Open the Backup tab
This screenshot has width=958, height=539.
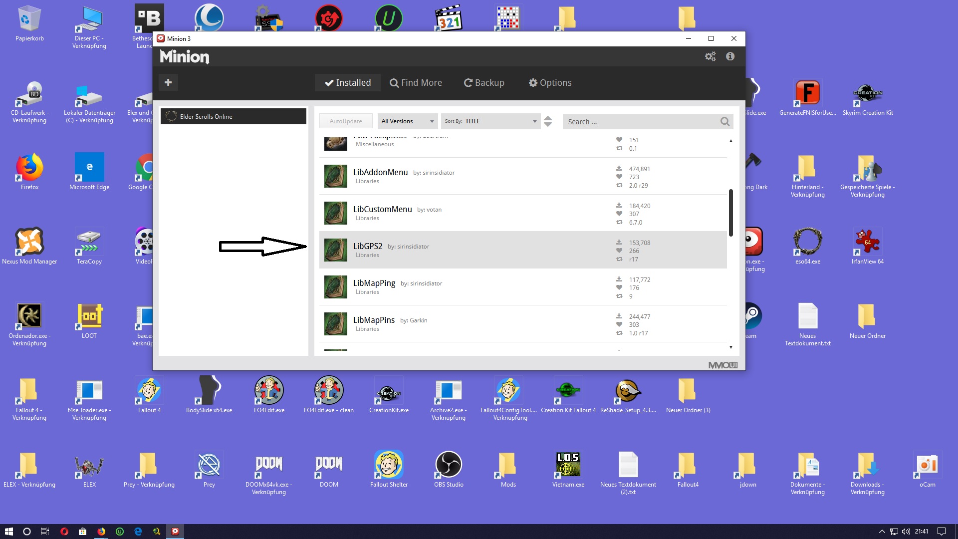(483, 82)
